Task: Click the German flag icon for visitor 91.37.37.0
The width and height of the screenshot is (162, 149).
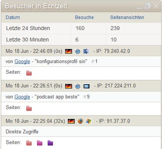Action: pyautogui.click(x=71, y=121)
